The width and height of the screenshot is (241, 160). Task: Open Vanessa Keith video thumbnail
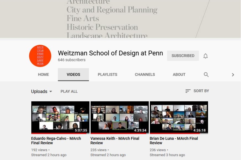tap(119, 118)
